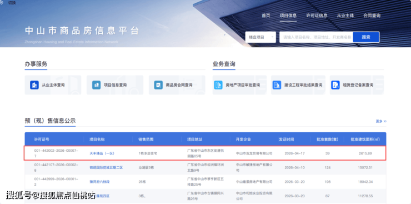Image resolution: width=411 pixels, height=204 pixels.
Task: Click permit number 001-442107-2026-00002-8
Action: coord(56,167)
